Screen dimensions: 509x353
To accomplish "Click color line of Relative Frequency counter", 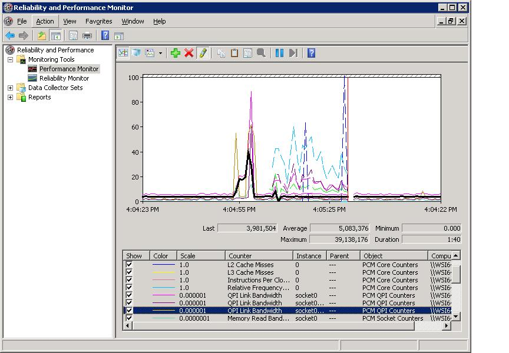I will pos(163,288).
